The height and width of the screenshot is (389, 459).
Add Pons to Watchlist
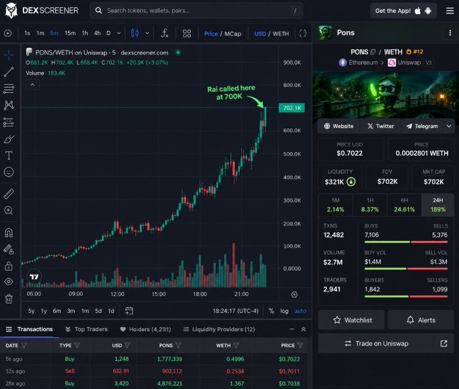[351, 320]
